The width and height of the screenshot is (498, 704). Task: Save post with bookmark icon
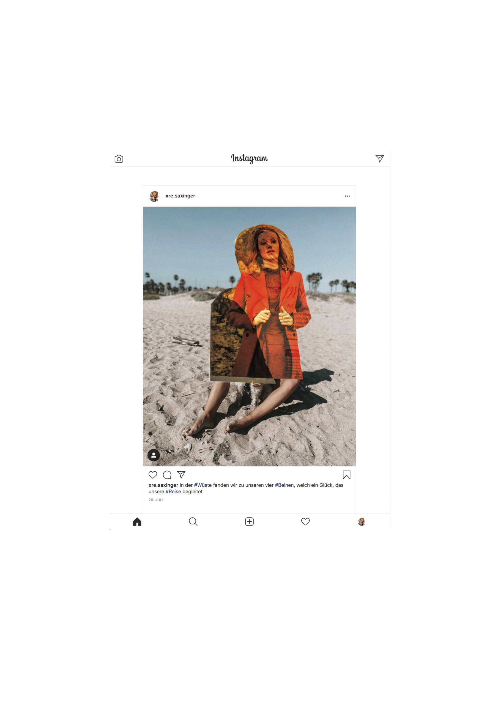tap(346, 475)
